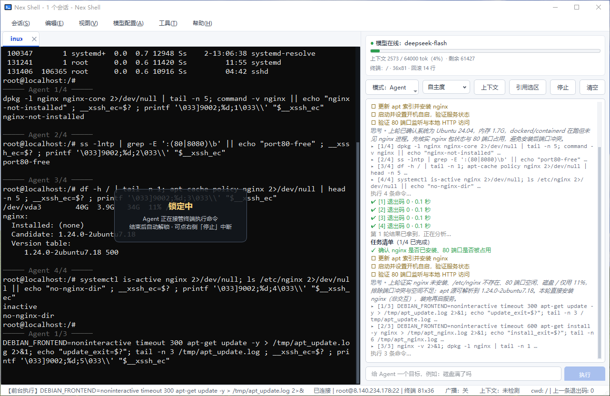Viewport: 610px width, 396px height.
Task: Click the 上下文: 未检测 status bar entry
Action: point(500,390)
